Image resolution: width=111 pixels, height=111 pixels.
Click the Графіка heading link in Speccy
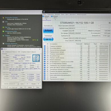7,36
